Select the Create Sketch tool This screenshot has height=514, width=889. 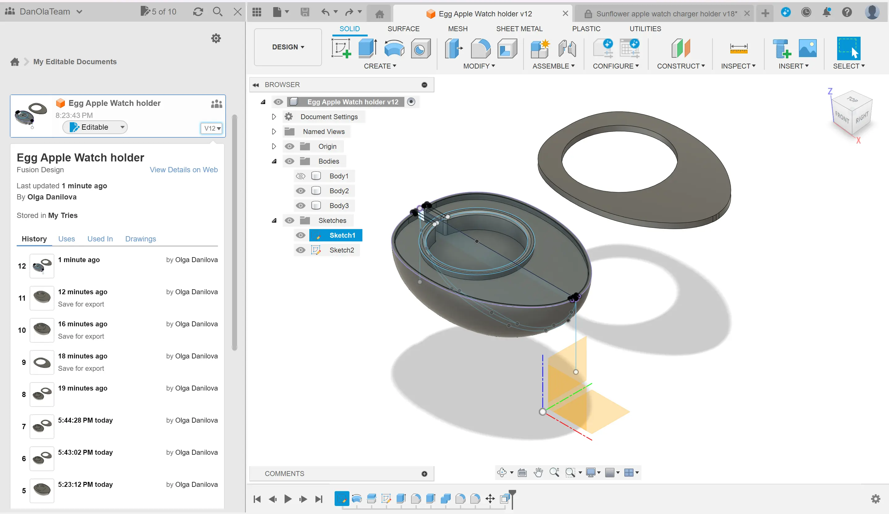[x=341, y=49]
